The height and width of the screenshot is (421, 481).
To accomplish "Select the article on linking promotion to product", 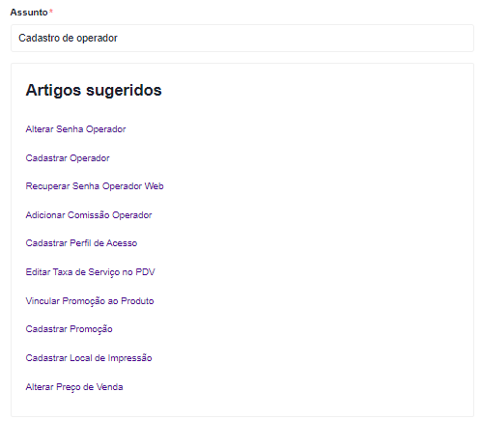I will tap(90, 301).
